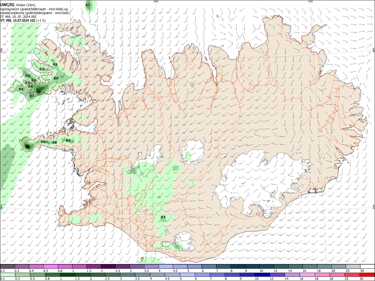Image resolution: width=375 pixels, height=281 pixels.
Task: Click the '1.1' precipitation maximum value
Action: (38, 92)
